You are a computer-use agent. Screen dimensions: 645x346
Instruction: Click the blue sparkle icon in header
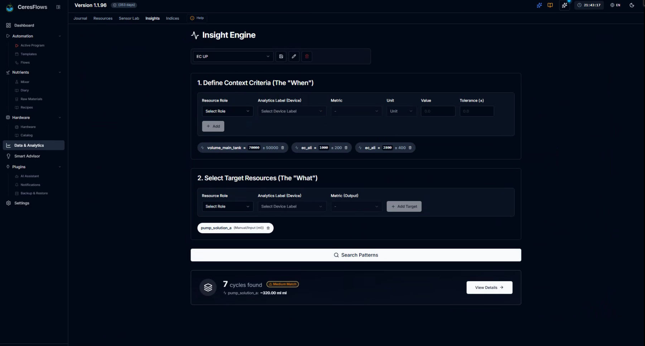(x=539, y=5)
